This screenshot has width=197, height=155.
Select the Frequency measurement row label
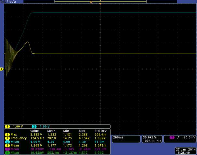point(19,138)
